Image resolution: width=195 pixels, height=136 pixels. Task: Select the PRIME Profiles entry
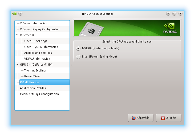[44, 82]
